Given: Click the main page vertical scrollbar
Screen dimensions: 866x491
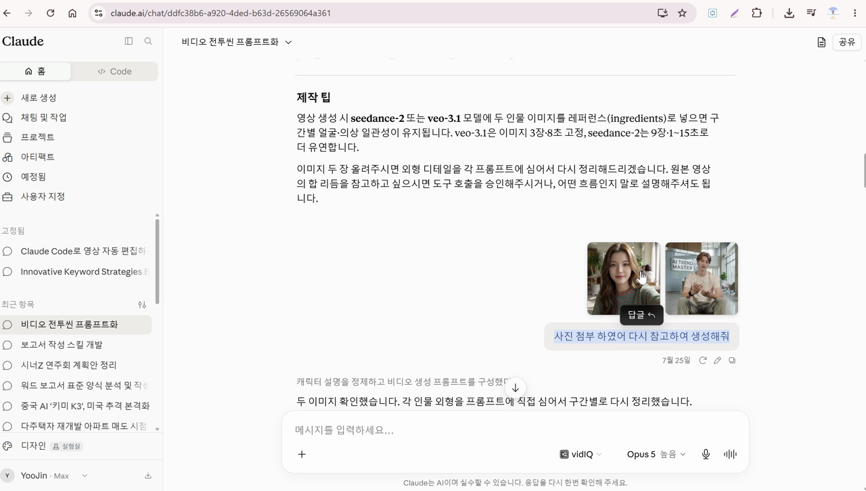Looking at the screenshot, I should tap(863, 171).
